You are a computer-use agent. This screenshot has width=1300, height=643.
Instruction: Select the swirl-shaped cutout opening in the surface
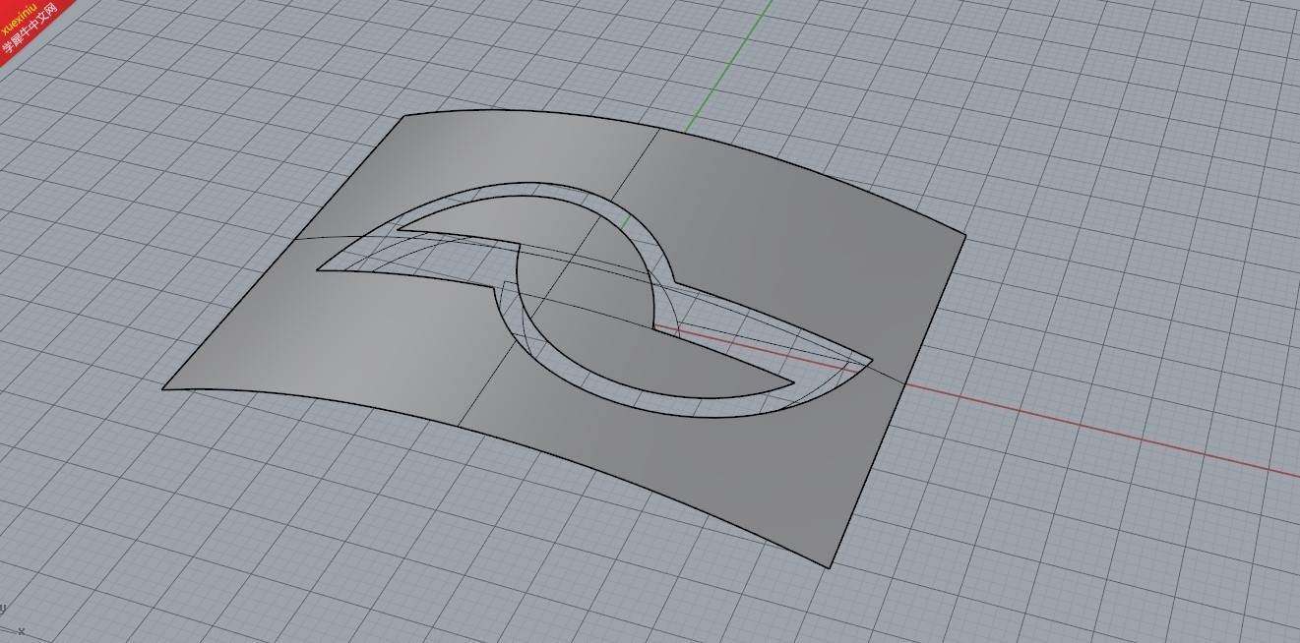tap(594, 298)
